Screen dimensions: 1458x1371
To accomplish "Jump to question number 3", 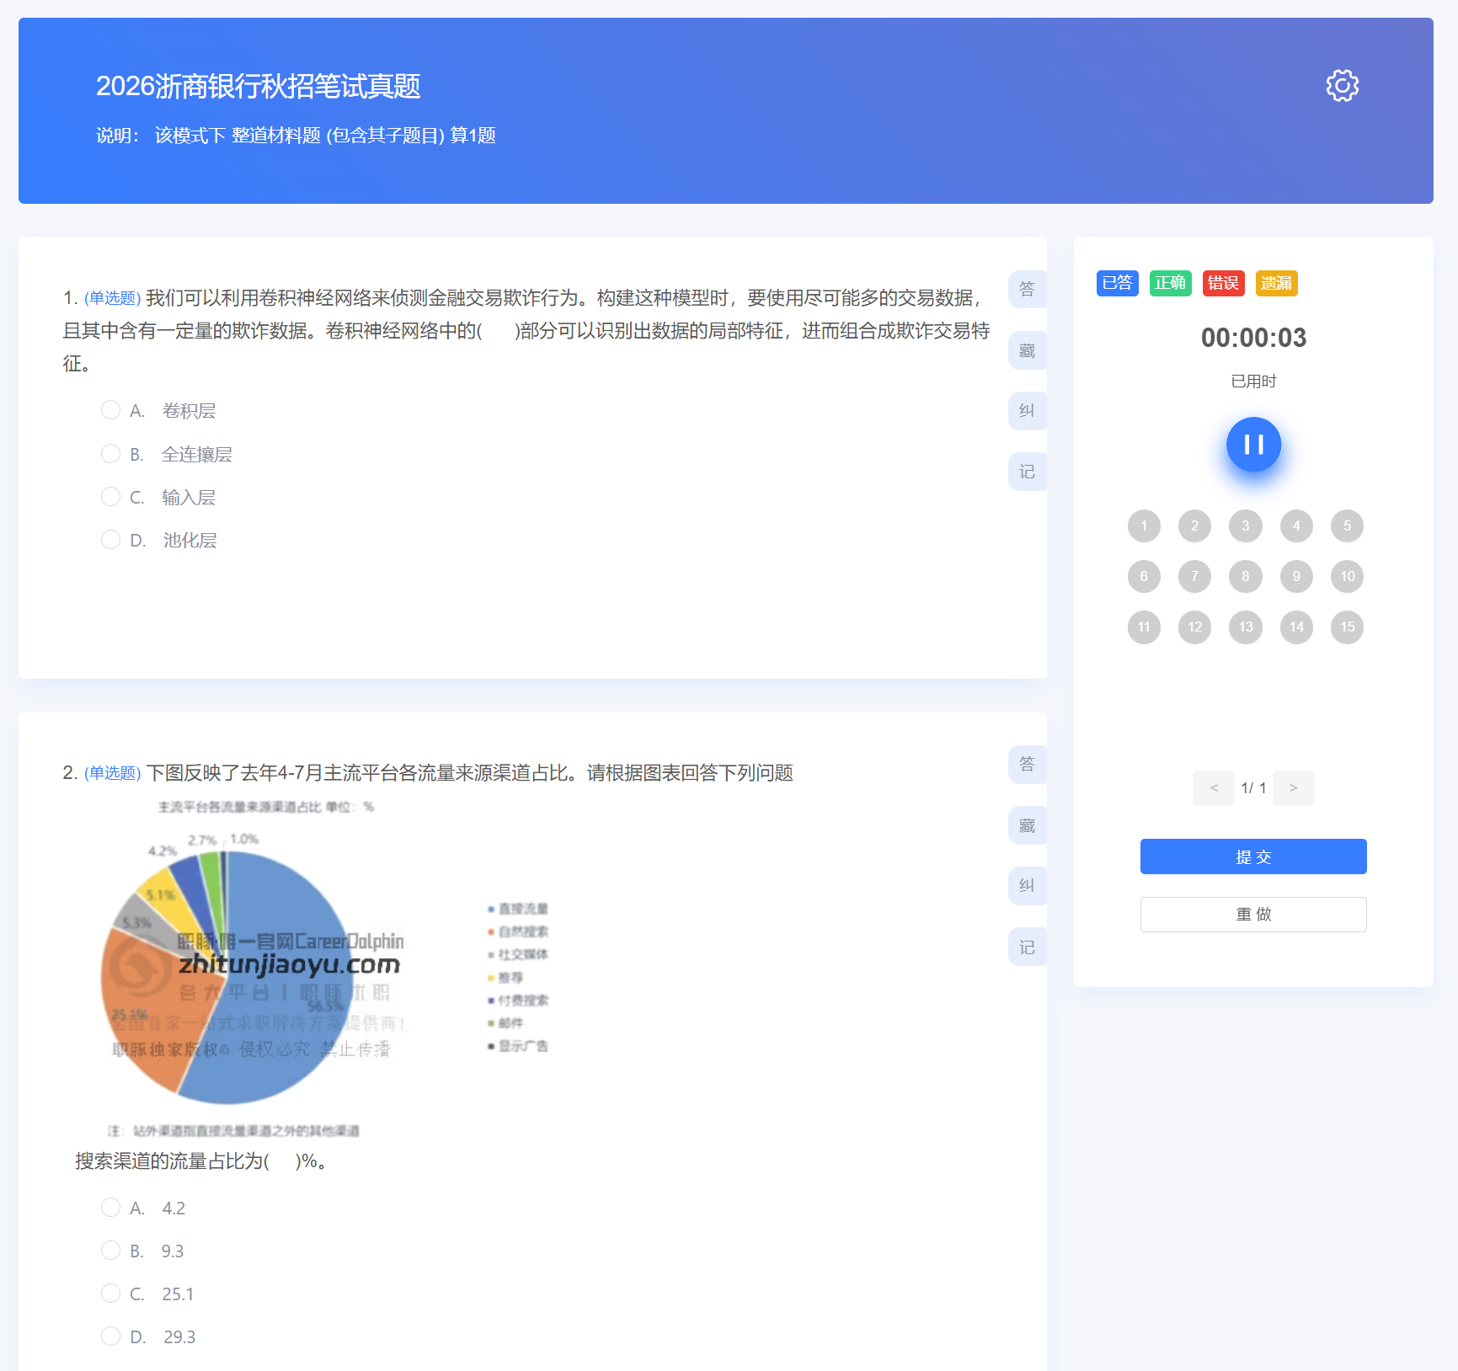I will point(1246,525).
